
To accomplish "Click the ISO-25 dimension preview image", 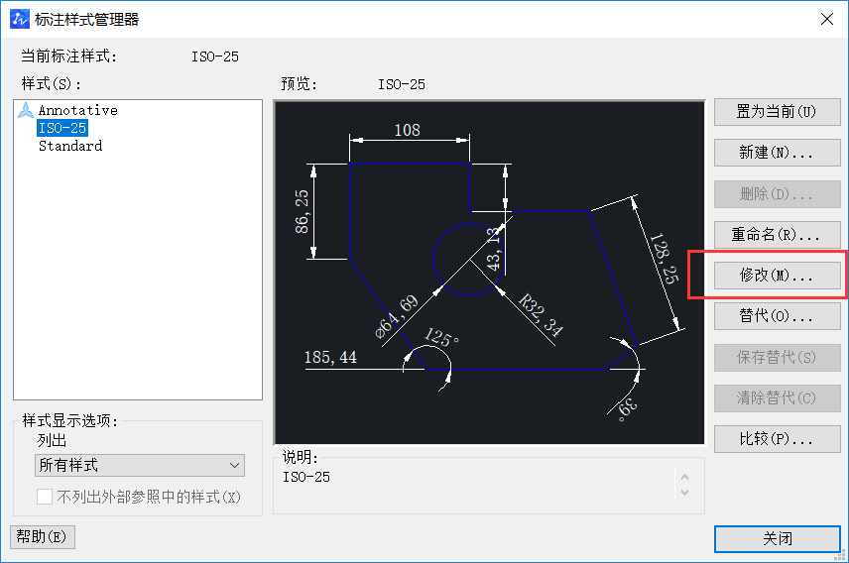I will click(x=489, y=272).
